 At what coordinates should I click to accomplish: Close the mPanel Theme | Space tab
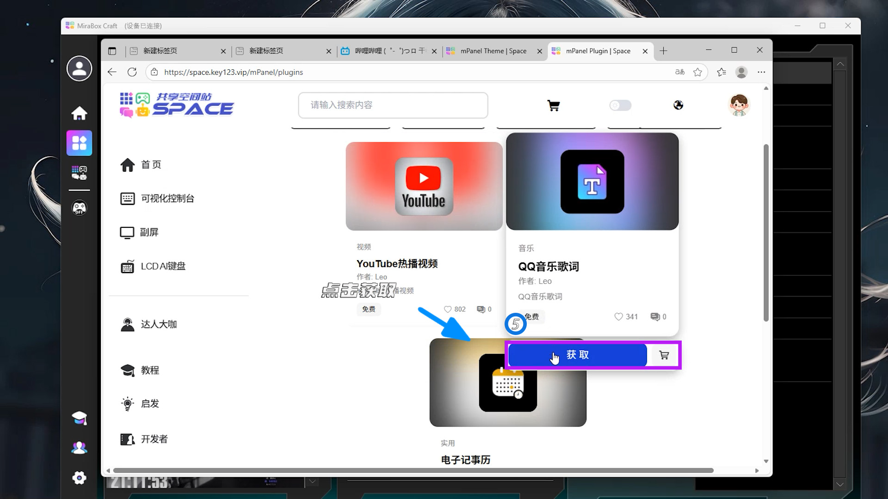point(540,51)
